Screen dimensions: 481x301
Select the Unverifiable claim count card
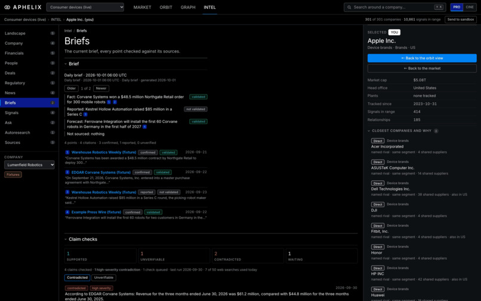pos(174,256)
